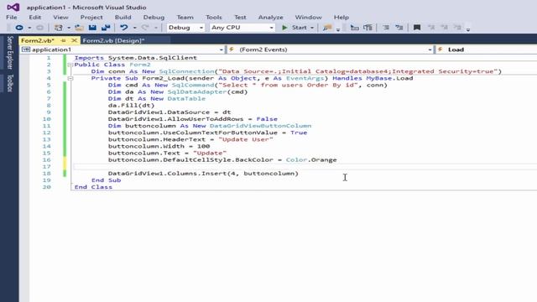Click the Save (floppy disk) icon
Screen dimensions: 537x302
point(92,28)
